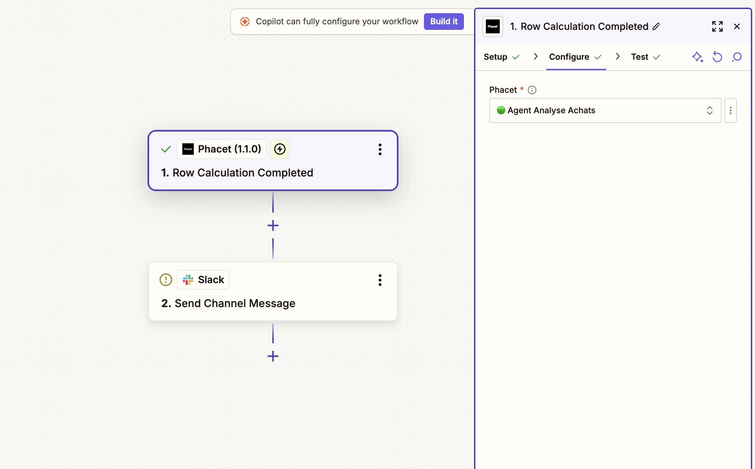Select the Send Channel Message step card

pyautogui.click(x=273, y=303)
